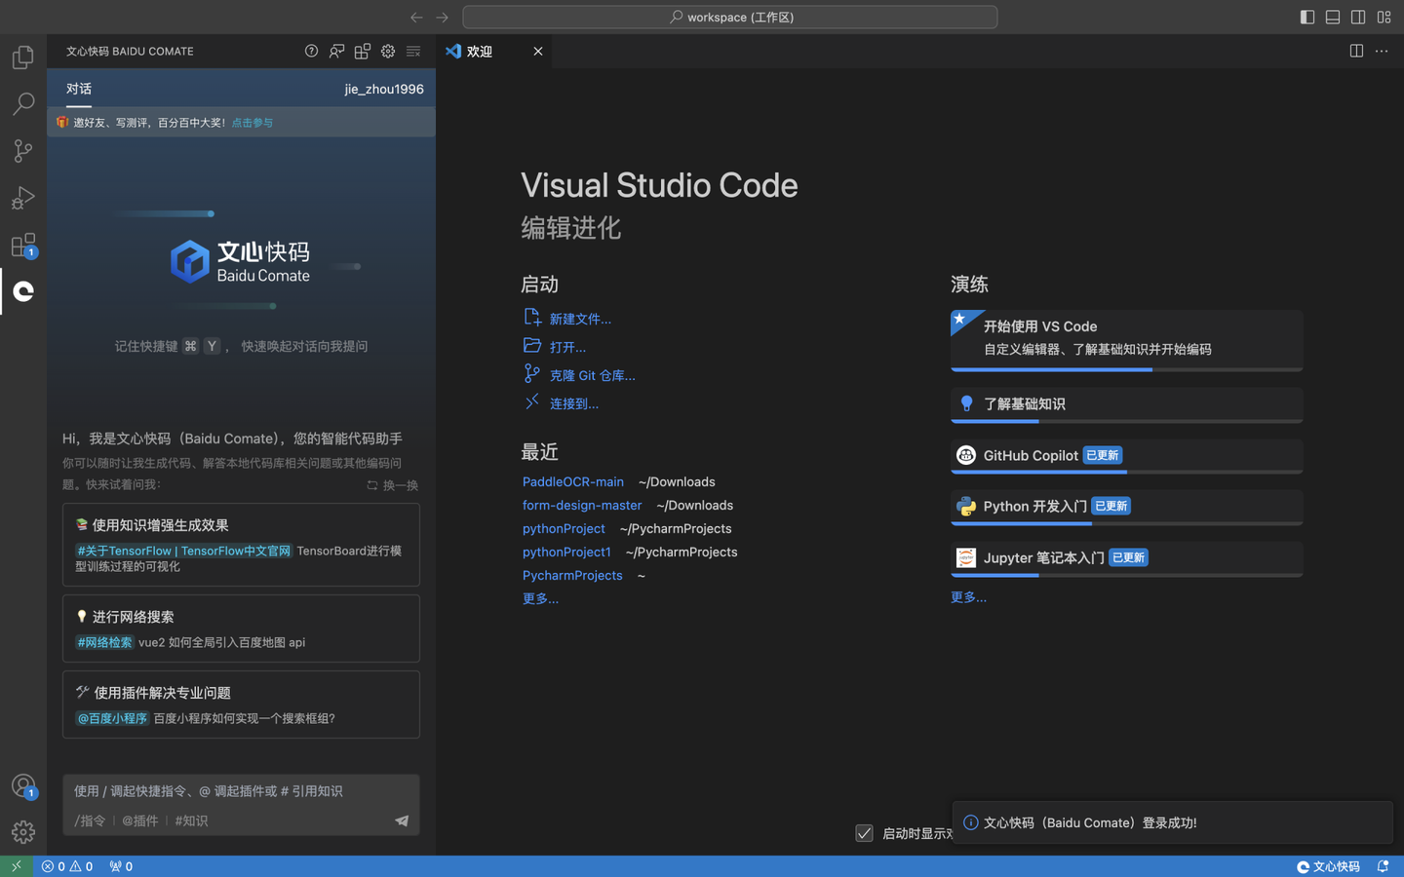
Task: Open the Run and Debug view icon
Action: 23,198
